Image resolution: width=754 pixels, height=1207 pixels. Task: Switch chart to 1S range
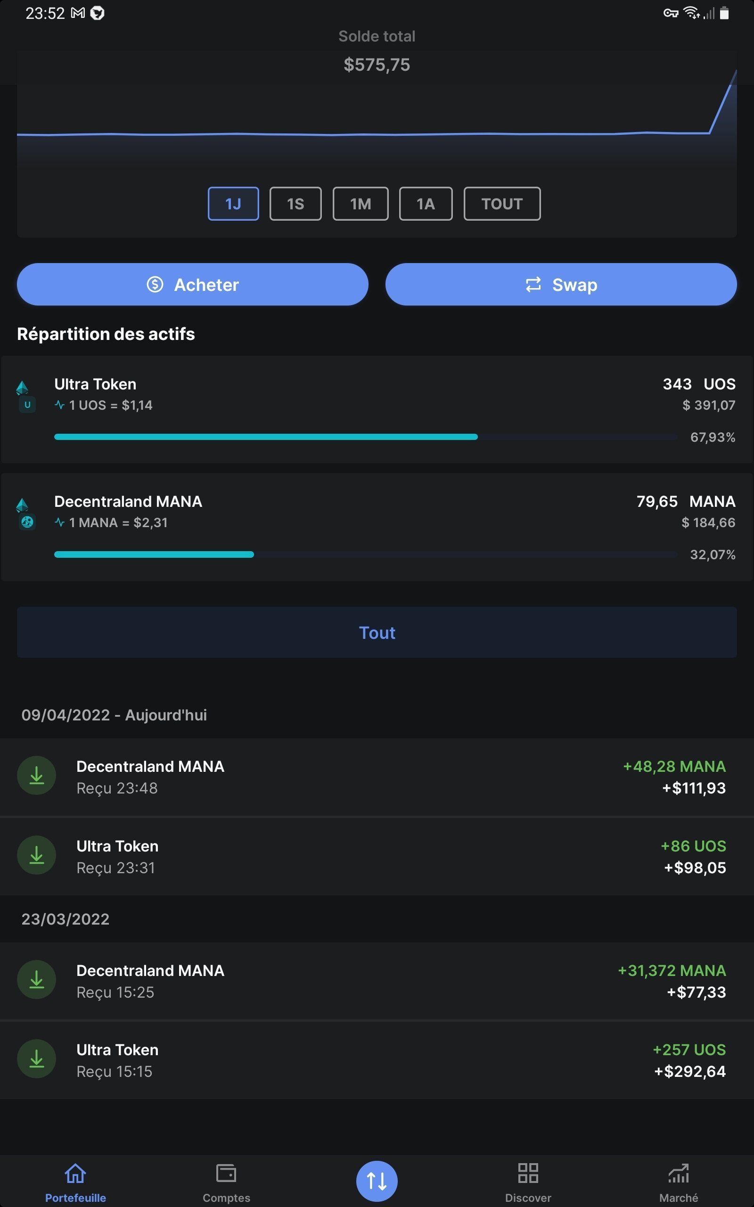295,204
